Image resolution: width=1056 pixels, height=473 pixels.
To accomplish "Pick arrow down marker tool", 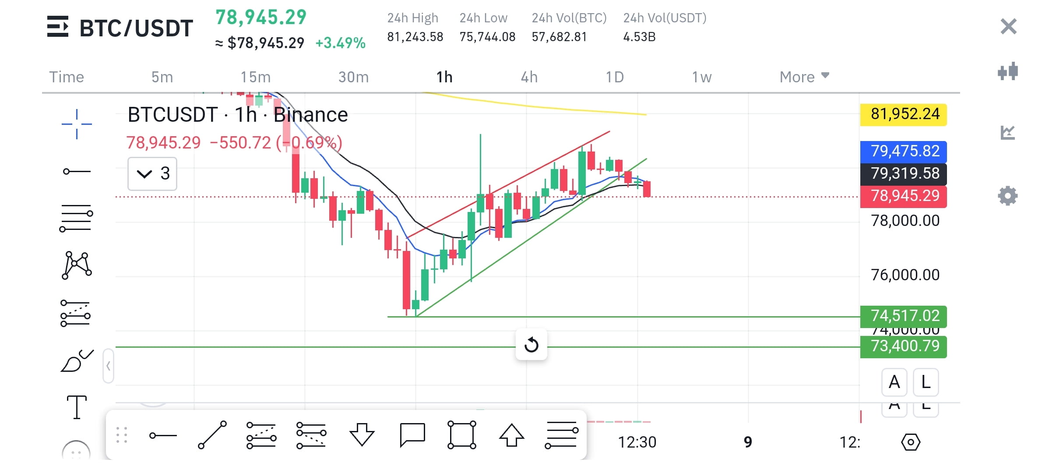I will [x=362, y=434].
